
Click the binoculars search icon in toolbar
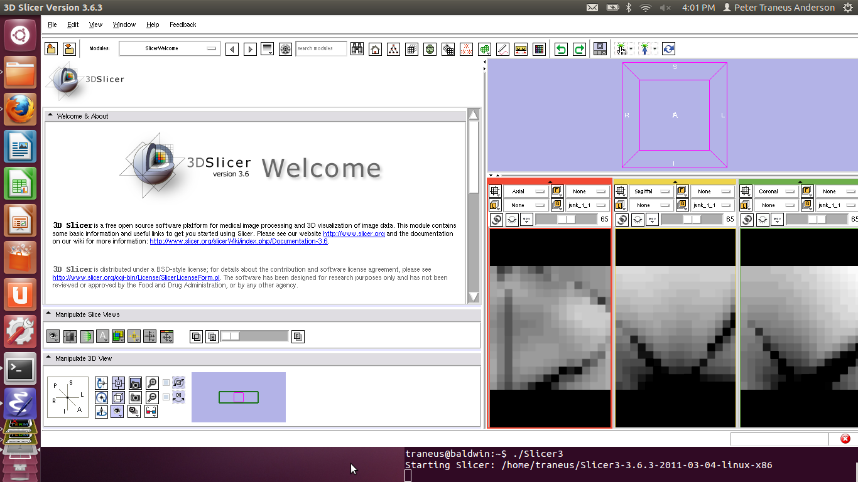(x=357, y=49)
